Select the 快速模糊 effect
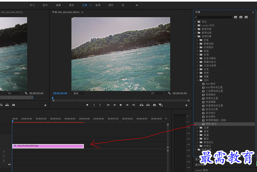 [211, 102]
